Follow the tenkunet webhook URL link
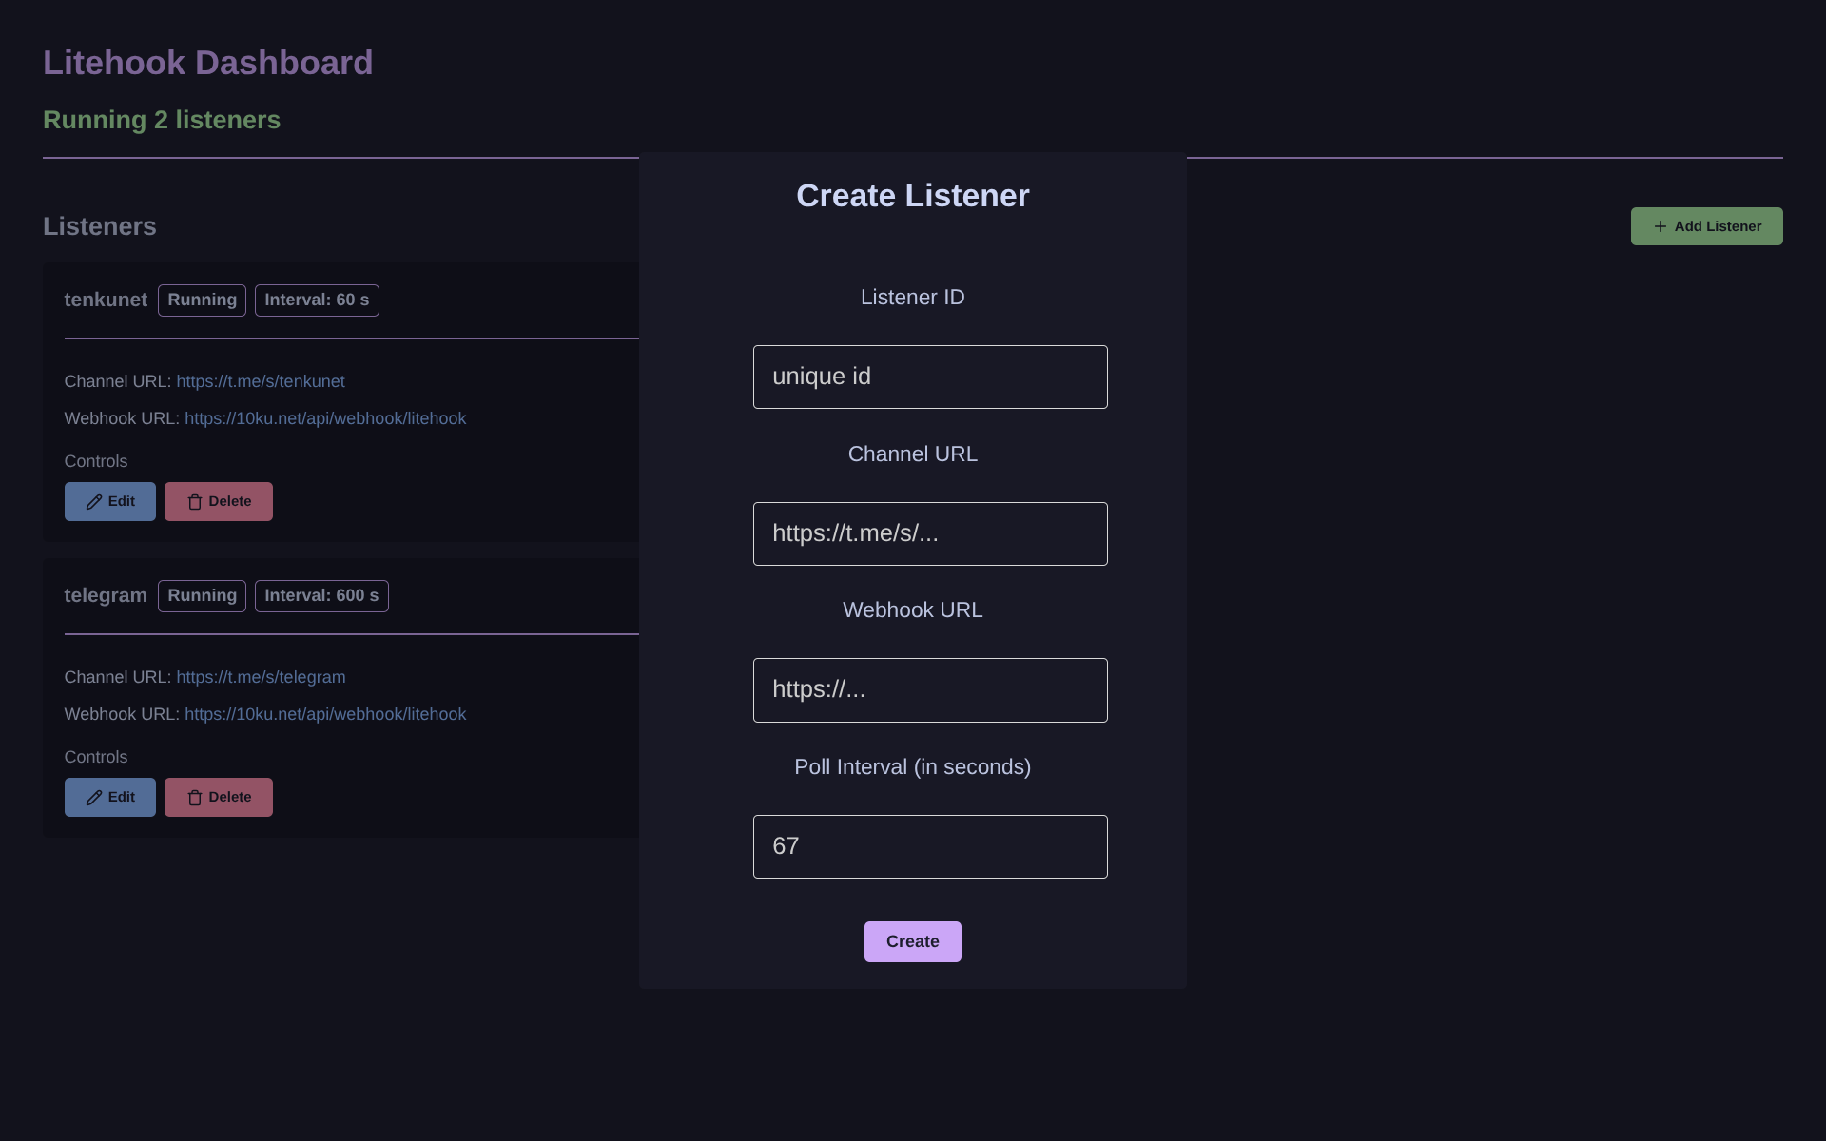Screen dimensions: 1826x1141 click(x=324, y=418)
